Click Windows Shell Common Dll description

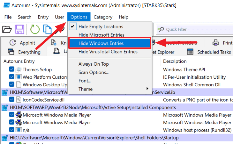tap(192, 85)
